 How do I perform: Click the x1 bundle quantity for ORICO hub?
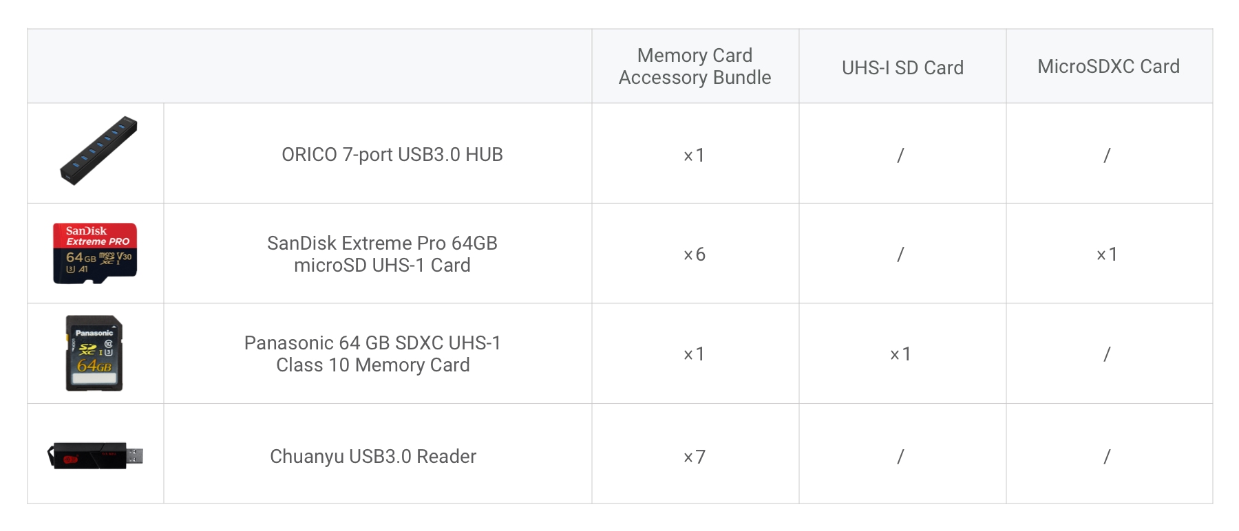[x=695, y=155]
